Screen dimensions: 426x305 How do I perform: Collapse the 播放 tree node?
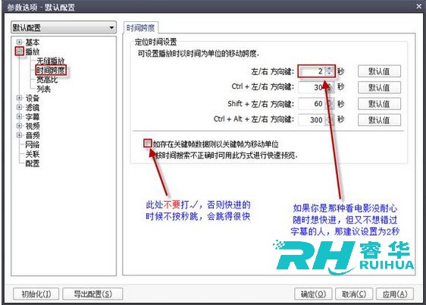tap(19, 51)
